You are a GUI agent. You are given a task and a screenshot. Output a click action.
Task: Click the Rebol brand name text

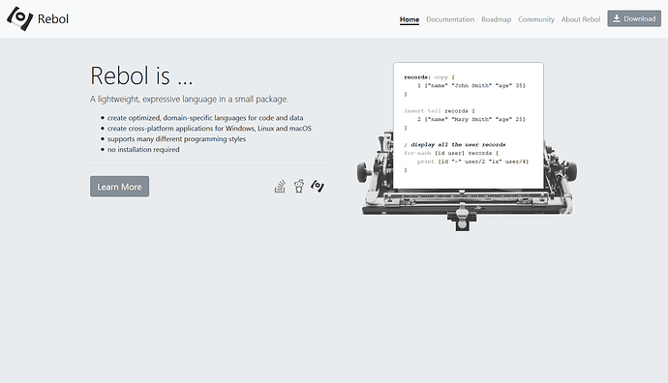click(x=53, y=19)
